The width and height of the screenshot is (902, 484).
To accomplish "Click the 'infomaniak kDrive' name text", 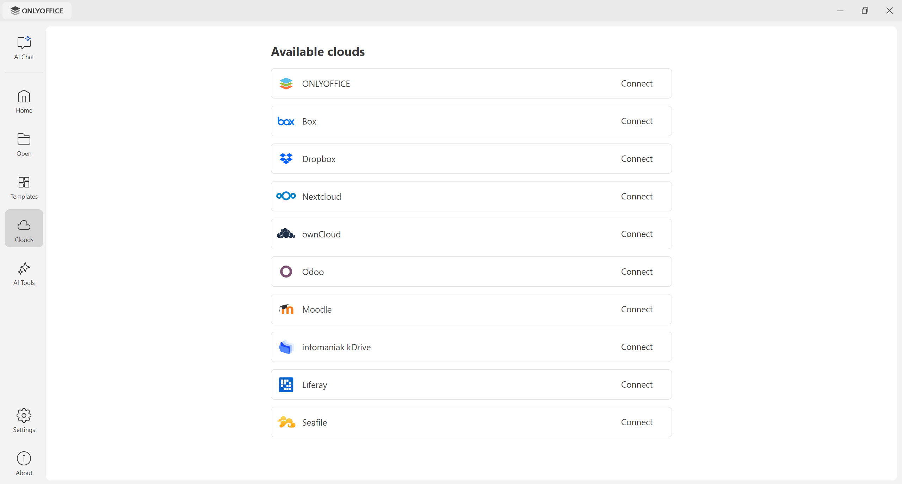I will coord(336,347).
